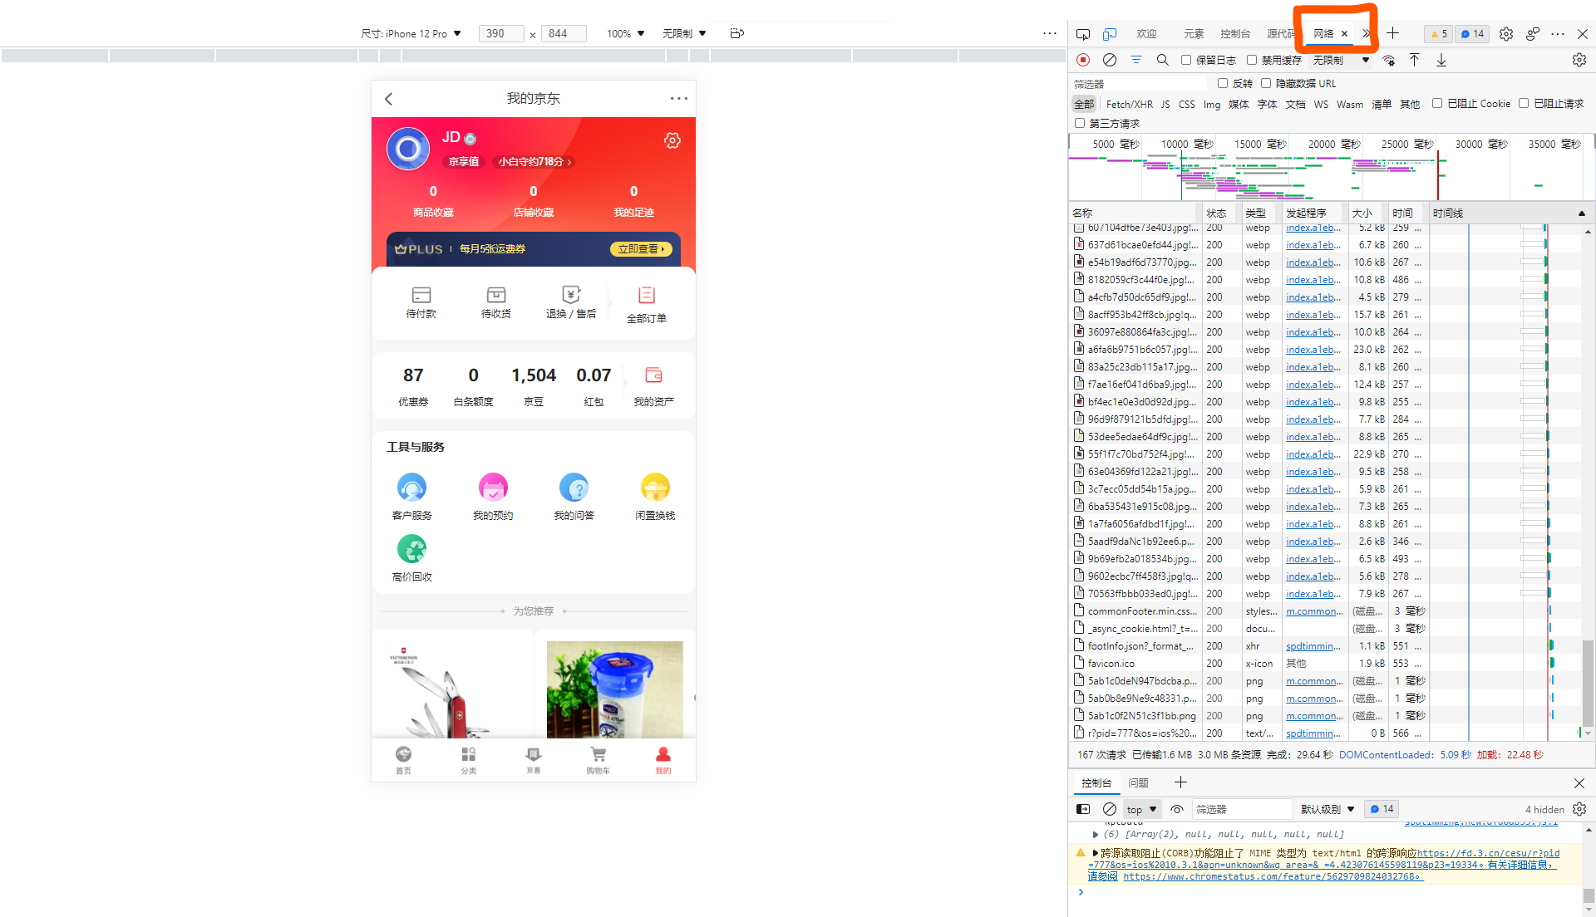
Task: Enable 禁用缓存 checkbox
Action: 1252,60
